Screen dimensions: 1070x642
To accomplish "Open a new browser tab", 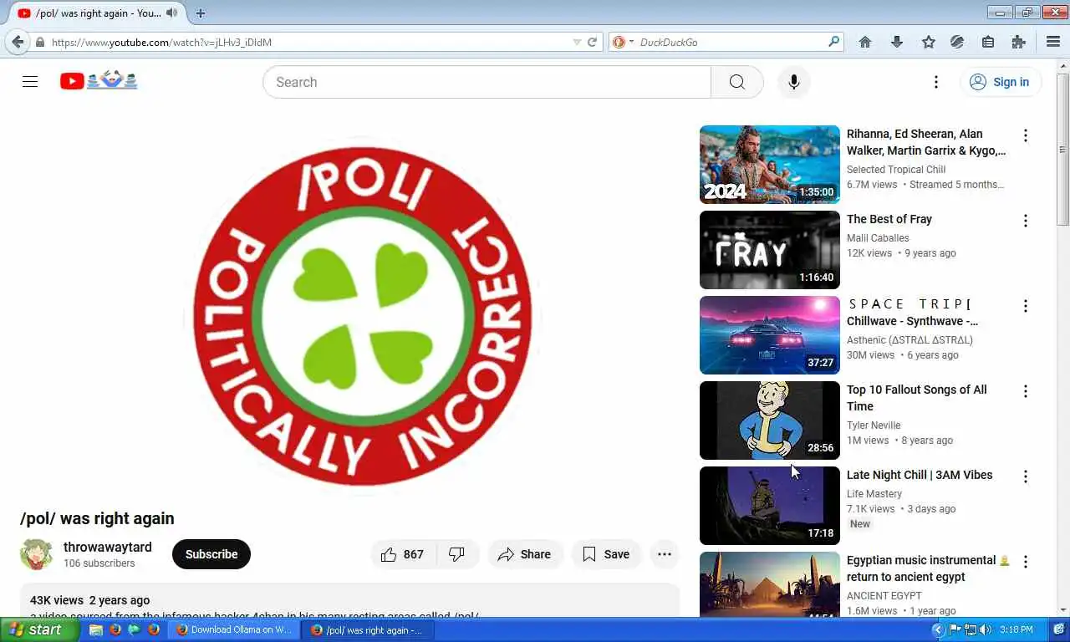I will tap(201, 13).
